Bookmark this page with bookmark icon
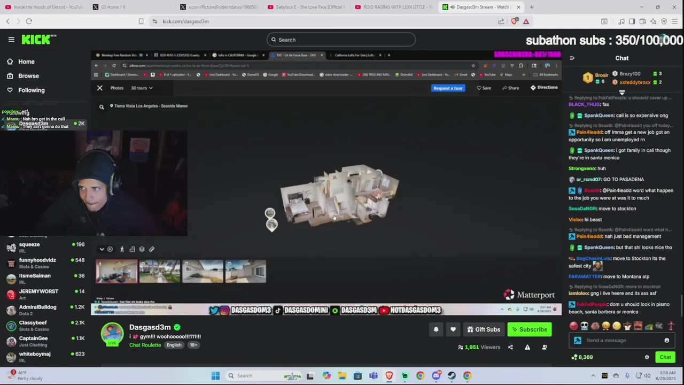 141,21
